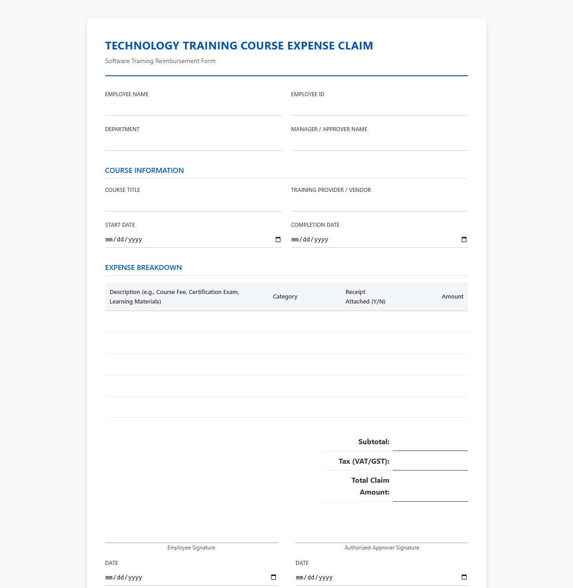Click the employee signature Date field
Image resolution: width=573 pixels, height=588 pixels.
coord(191,577)
